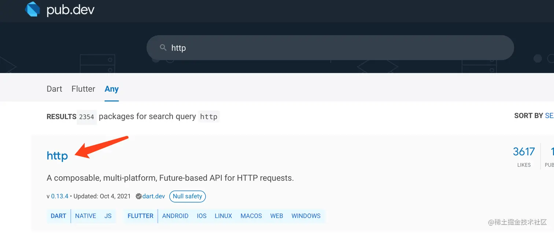Click the DART sdk tag
Image resolution: width=554 pixels, height=233 pixels.
pyautogui.click(x=58, y=216)
